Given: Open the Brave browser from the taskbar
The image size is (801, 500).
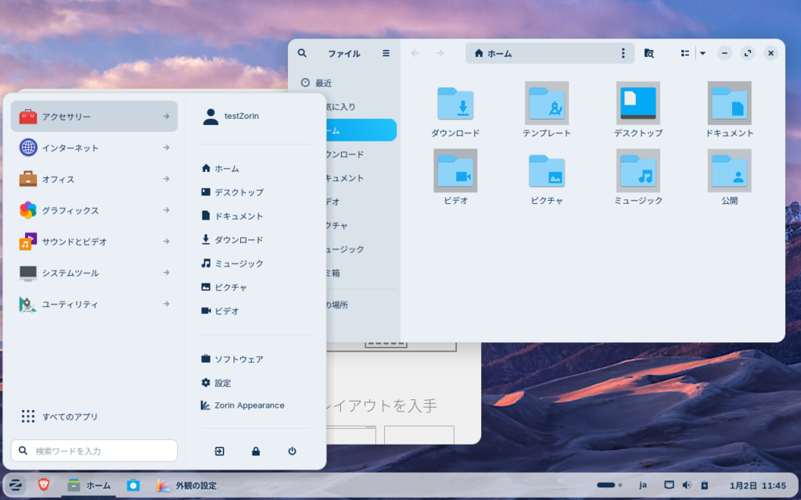Looking at the screenshot, I should pyautogui.click(x=44, y=485).
